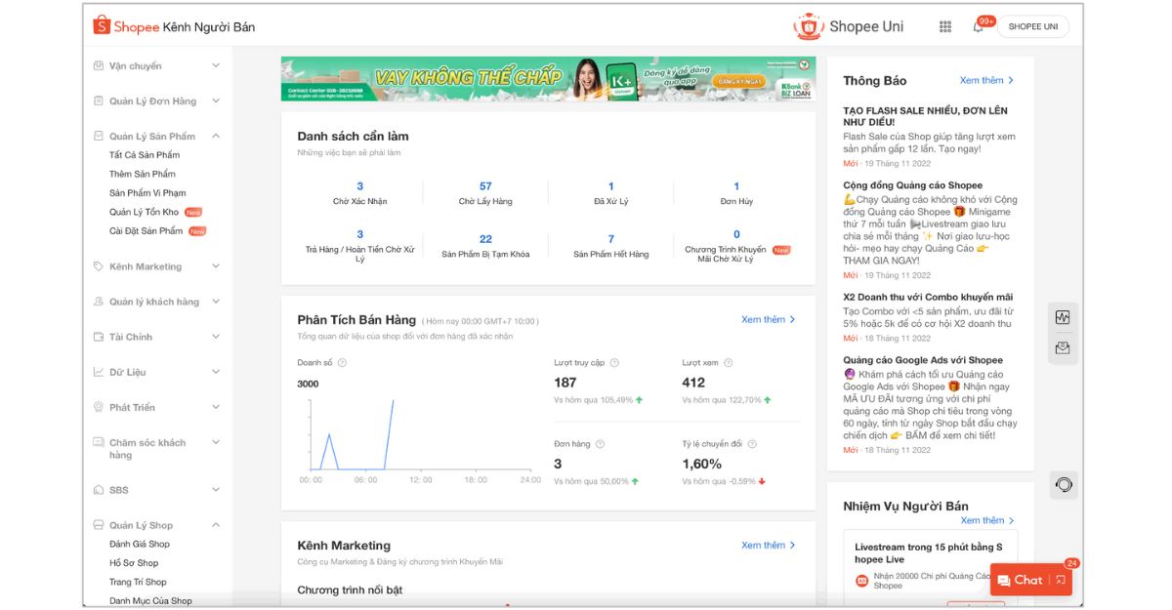Viewport: 1172px width, 610px height.
Task: Click the Quản Lý Đơn Hàng icon
Action: (99, 101)
